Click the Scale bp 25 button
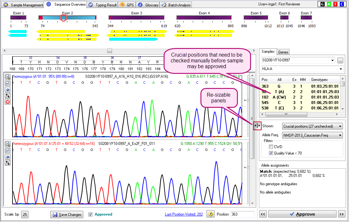Viewport: 349px width, 222px height. 25,214
